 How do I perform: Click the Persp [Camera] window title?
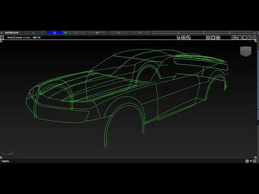tap(15, 37)
